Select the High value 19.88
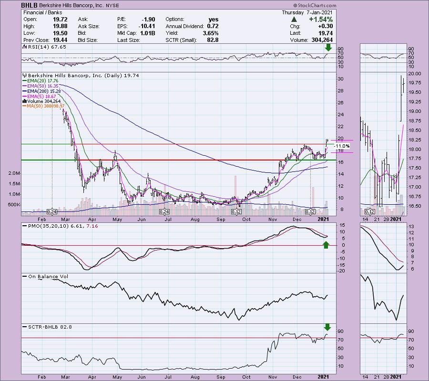429x381 pixels. coord(60,26)
